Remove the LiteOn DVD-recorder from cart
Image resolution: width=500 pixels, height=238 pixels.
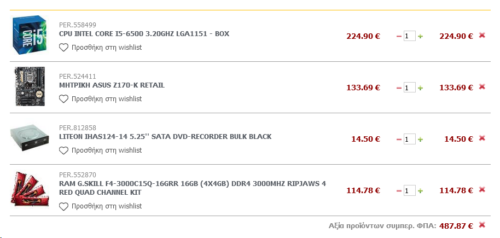482,138
